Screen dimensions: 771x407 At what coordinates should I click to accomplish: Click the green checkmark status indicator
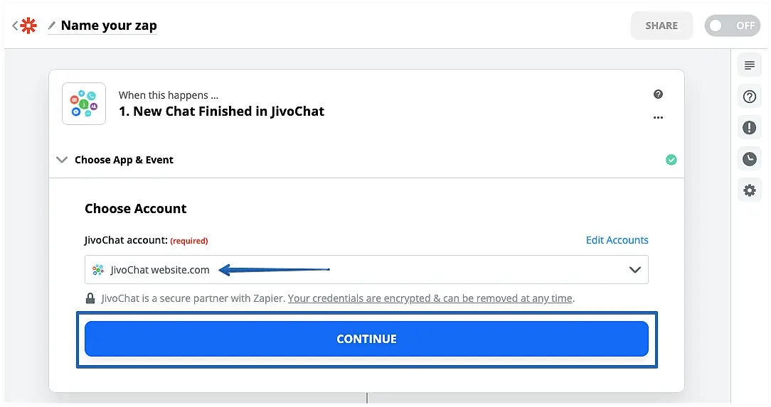[671, 160]
